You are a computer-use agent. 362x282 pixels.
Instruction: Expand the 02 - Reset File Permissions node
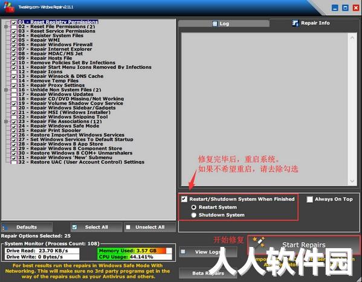coord(6,27)
